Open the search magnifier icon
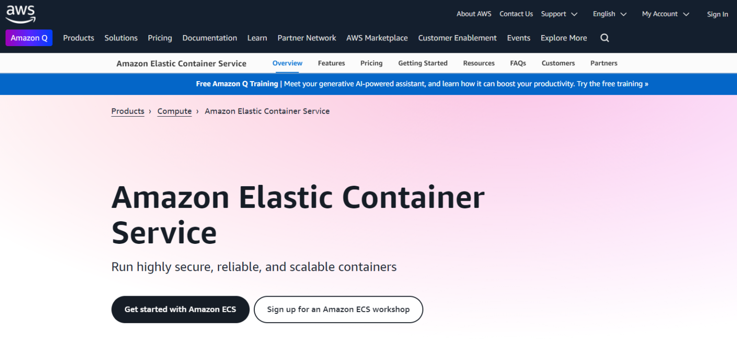 (604, 37)
